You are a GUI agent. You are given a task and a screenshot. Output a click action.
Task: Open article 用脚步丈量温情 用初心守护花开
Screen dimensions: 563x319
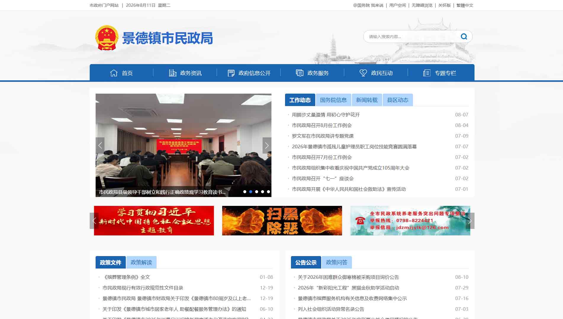(326, 115)
